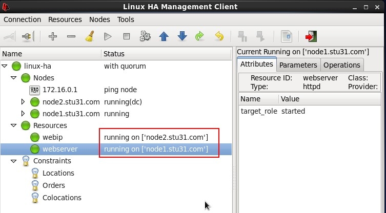
Task: Select the target_role attribute name cell
Action: pos(259,111)
